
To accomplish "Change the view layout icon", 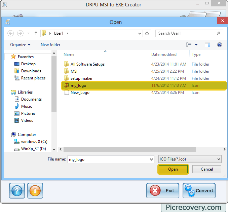I will pos(189,44).
